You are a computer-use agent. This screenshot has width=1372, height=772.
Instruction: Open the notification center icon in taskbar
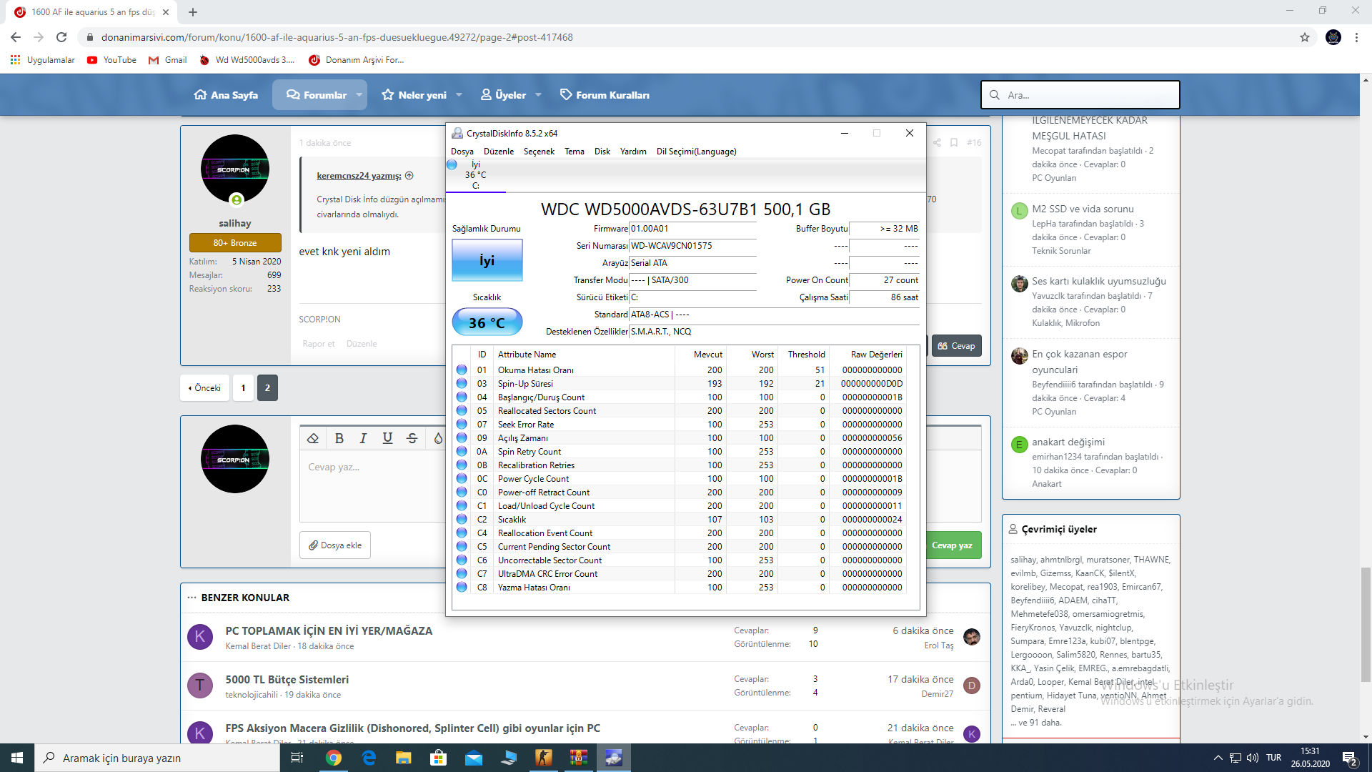[x=1350, y=758]
